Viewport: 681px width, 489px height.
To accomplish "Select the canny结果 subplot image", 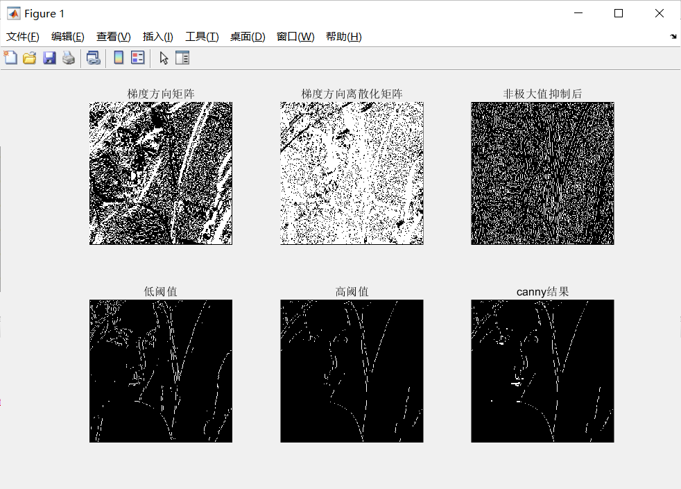I will [x=542, y=371].
